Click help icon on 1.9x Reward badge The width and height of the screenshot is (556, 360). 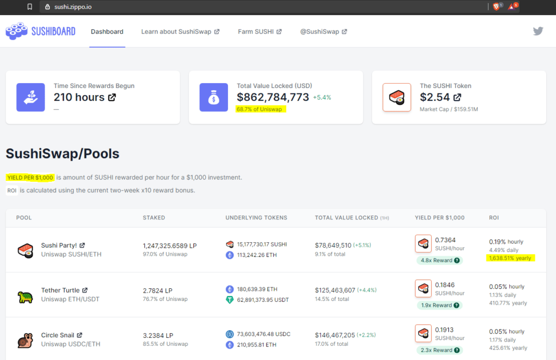tap(457, 305)
